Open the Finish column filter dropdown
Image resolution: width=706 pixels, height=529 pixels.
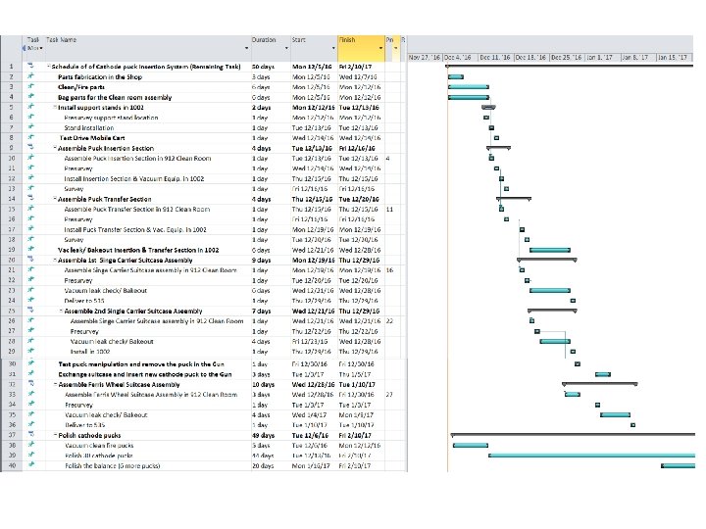(x=380, y=48)
